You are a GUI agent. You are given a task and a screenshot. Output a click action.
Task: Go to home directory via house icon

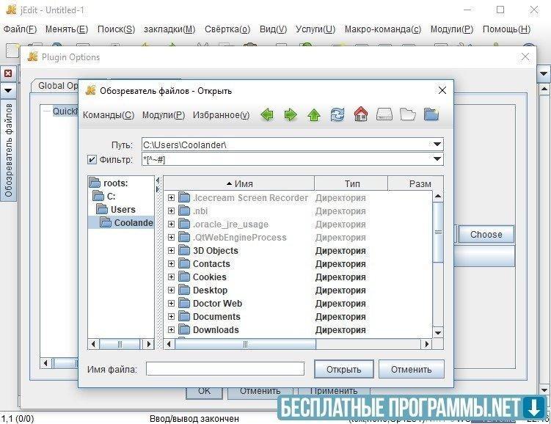[360, 114]
